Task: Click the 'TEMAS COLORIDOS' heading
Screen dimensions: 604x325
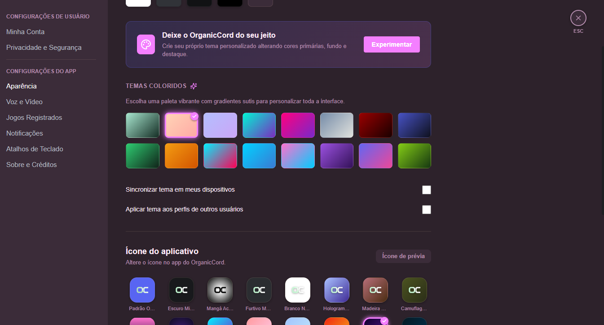Action: 156,86
